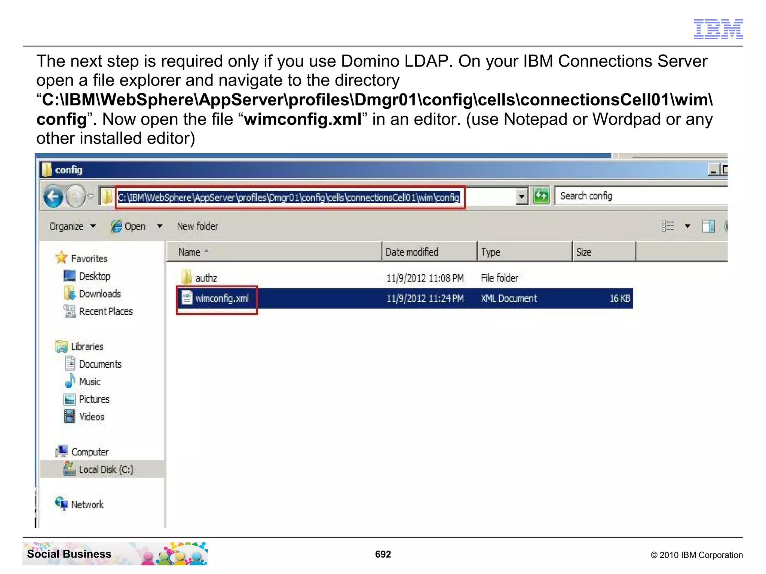Click New folder button

197,226
